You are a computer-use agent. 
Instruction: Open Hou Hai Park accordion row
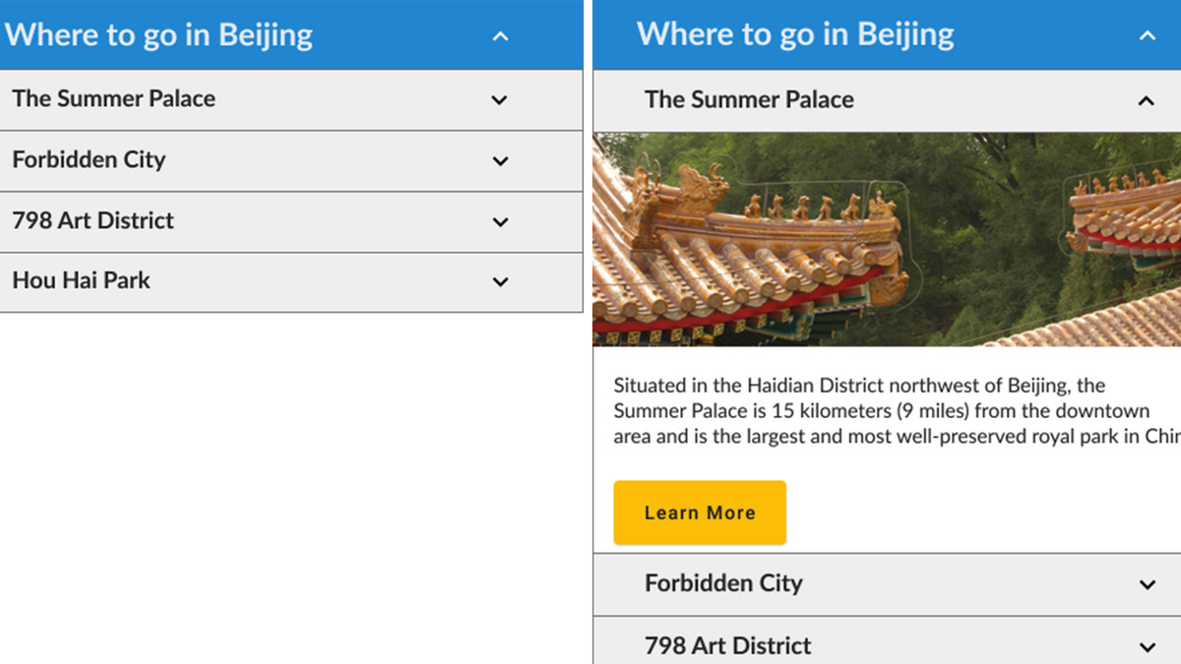pos(291,281)
